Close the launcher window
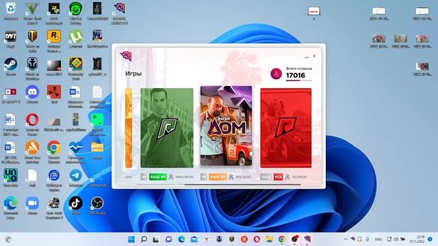Image resolution: width=438 pixels, height=246 pixels. 314,56
